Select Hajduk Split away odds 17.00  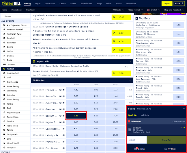pyautogui.click(x=115, y=122)
